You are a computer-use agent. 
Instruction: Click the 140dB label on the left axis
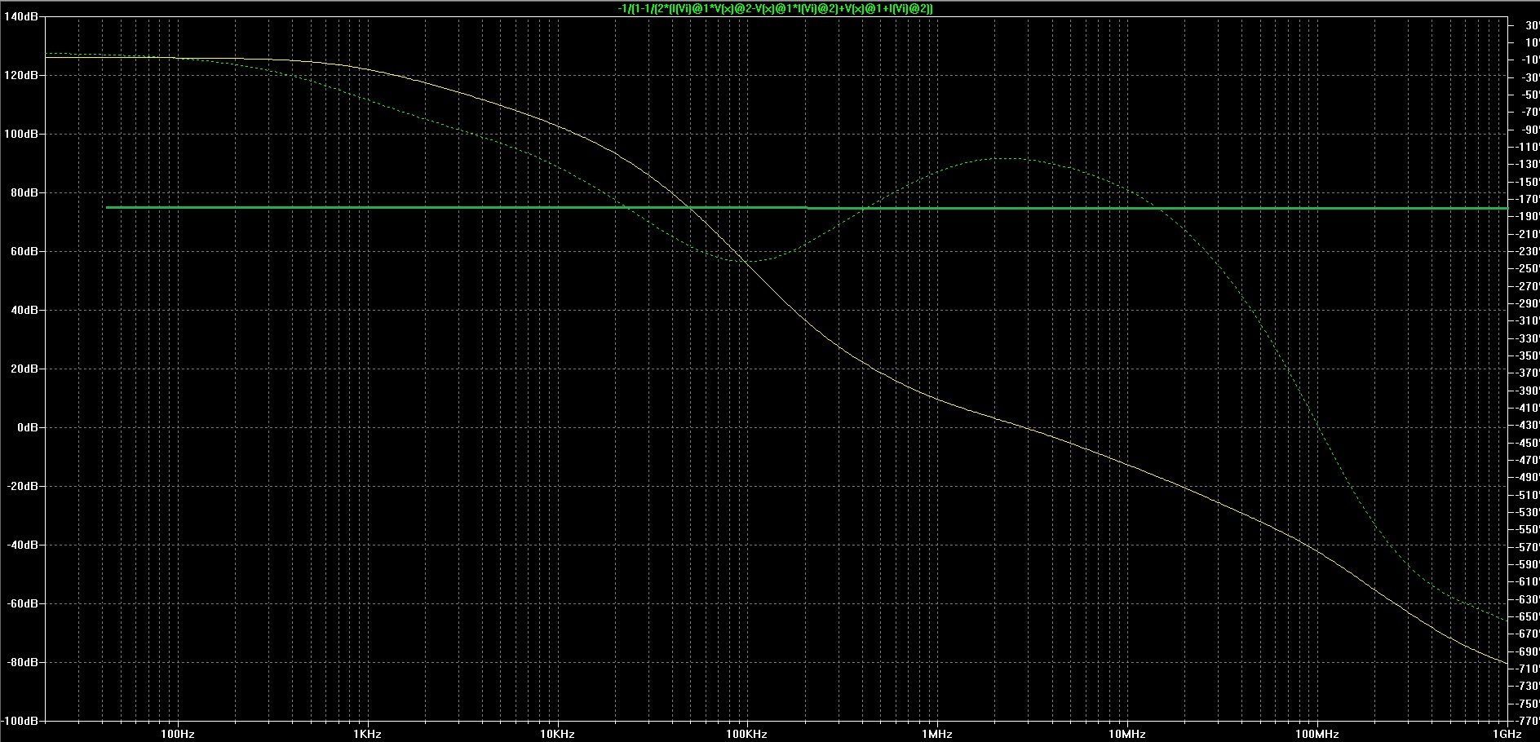pyautogui.click(x=20, y=16)
